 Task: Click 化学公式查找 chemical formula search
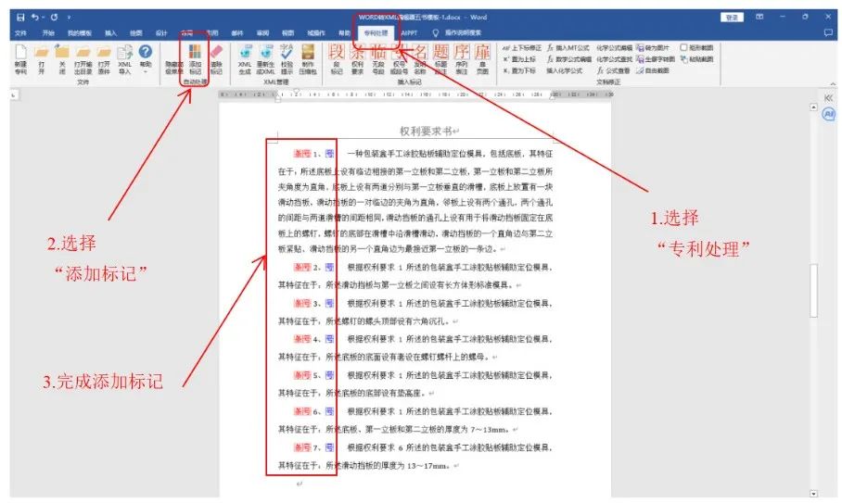click(x=615, y=59)
